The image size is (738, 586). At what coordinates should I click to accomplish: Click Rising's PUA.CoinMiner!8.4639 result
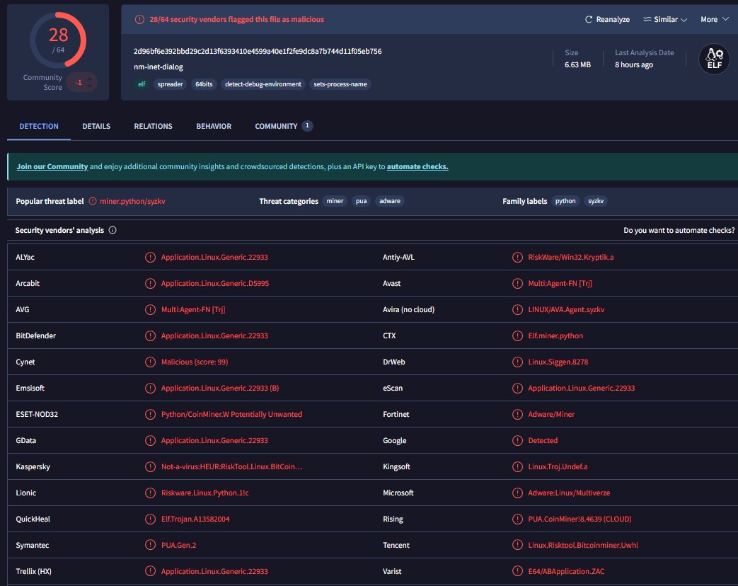point(580,519)
